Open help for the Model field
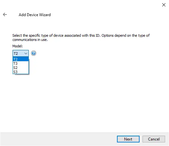Screen dimensions: 169x146 tap(34, 53)
